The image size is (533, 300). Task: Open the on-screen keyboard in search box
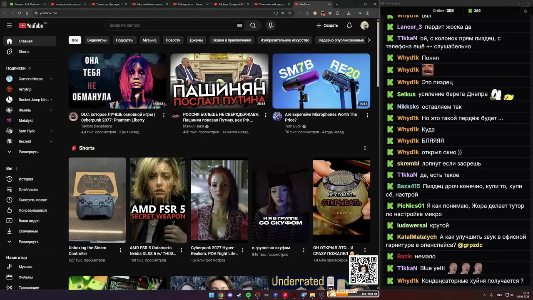[x=239, y=25]
